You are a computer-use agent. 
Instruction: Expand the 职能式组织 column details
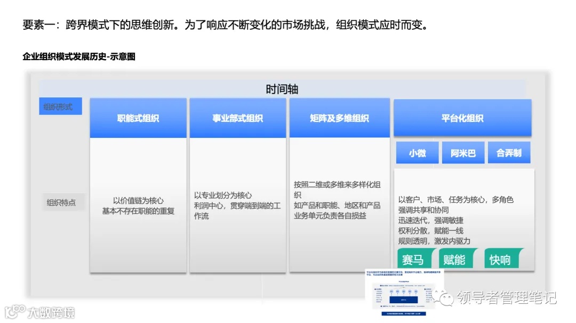coord(138,205)
